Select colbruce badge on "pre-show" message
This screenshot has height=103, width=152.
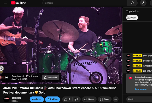(x=137, y=71)
